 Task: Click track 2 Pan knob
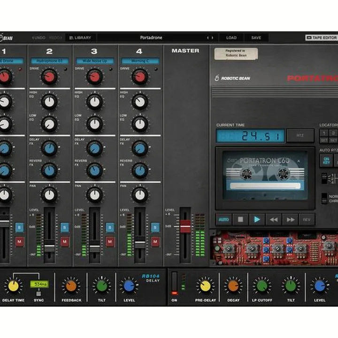point(49,195)
